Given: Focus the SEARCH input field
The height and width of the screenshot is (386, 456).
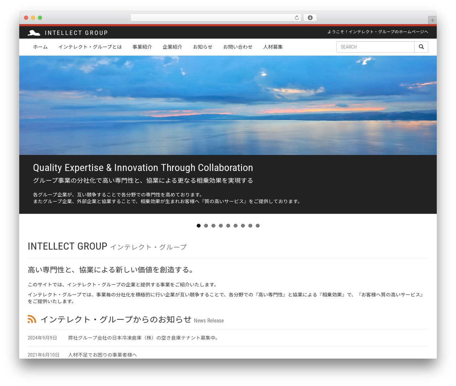Looking at the screenshot, I should pyautogui.click(x=375, y=47).
